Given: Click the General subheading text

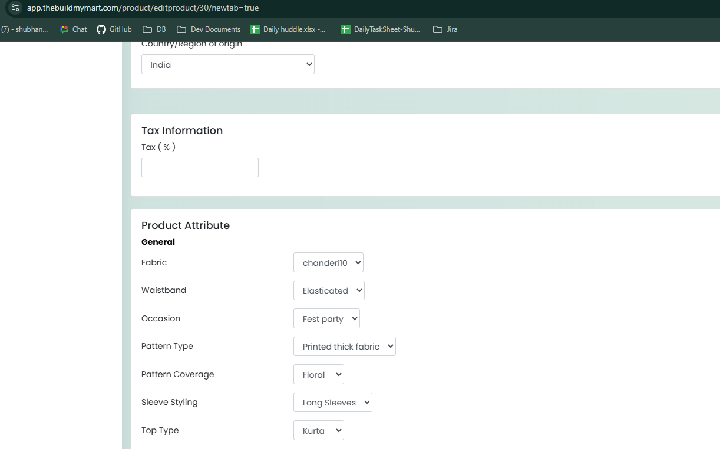Looking at the screenshot, I should point(158,242).
